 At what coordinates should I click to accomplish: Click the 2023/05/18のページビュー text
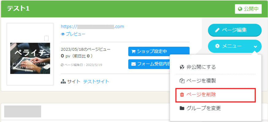86,50
